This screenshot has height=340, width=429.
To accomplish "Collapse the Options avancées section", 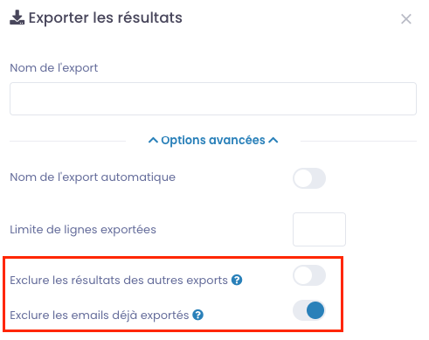I will coord(213,141).
